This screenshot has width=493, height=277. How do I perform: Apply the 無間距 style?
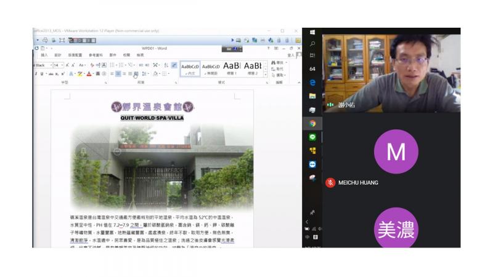point(211,68)
